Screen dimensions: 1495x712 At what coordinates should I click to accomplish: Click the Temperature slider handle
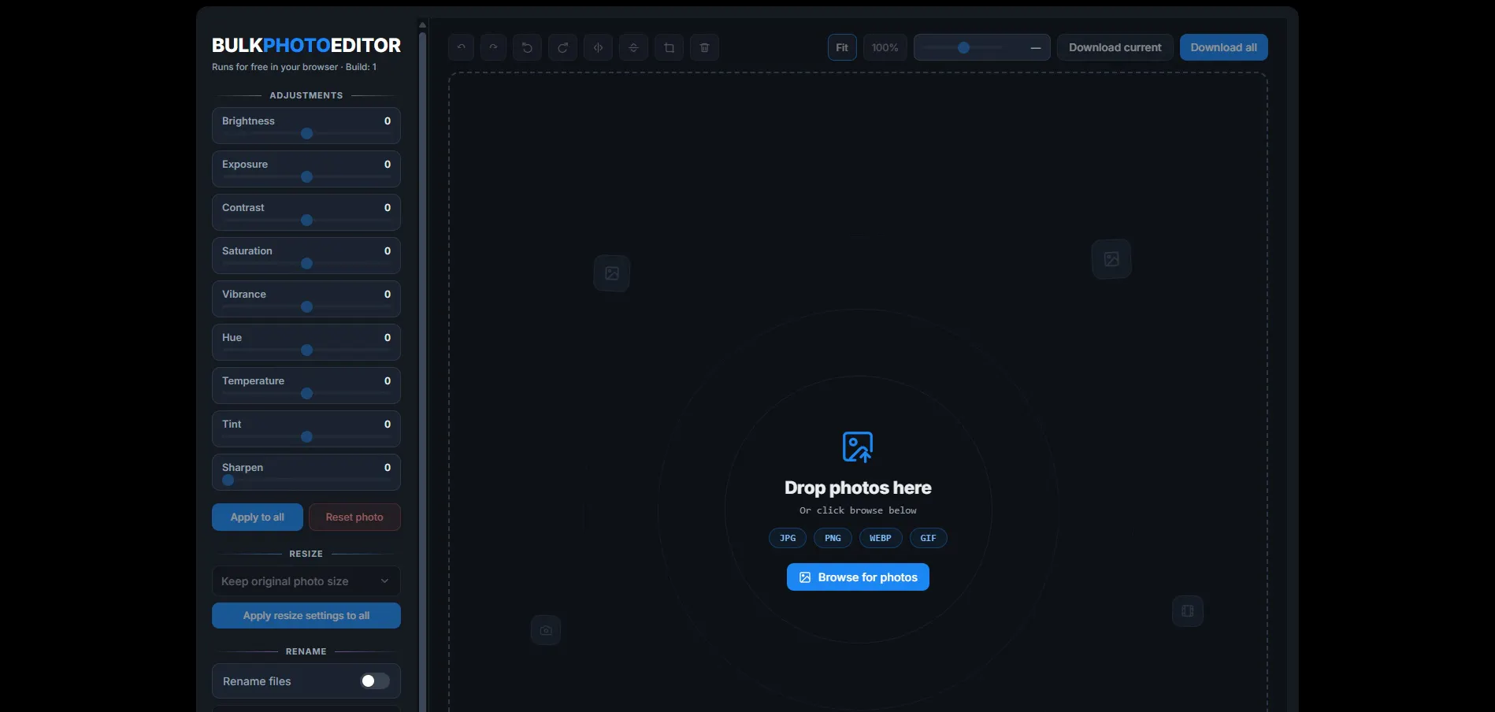coord(307,394)
